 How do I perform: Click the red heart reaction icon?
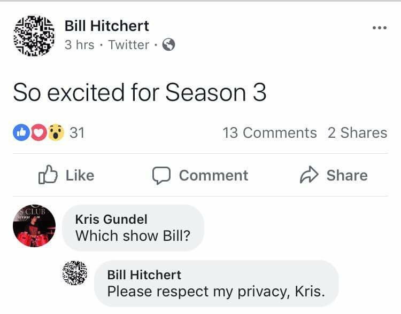point(38,132)
